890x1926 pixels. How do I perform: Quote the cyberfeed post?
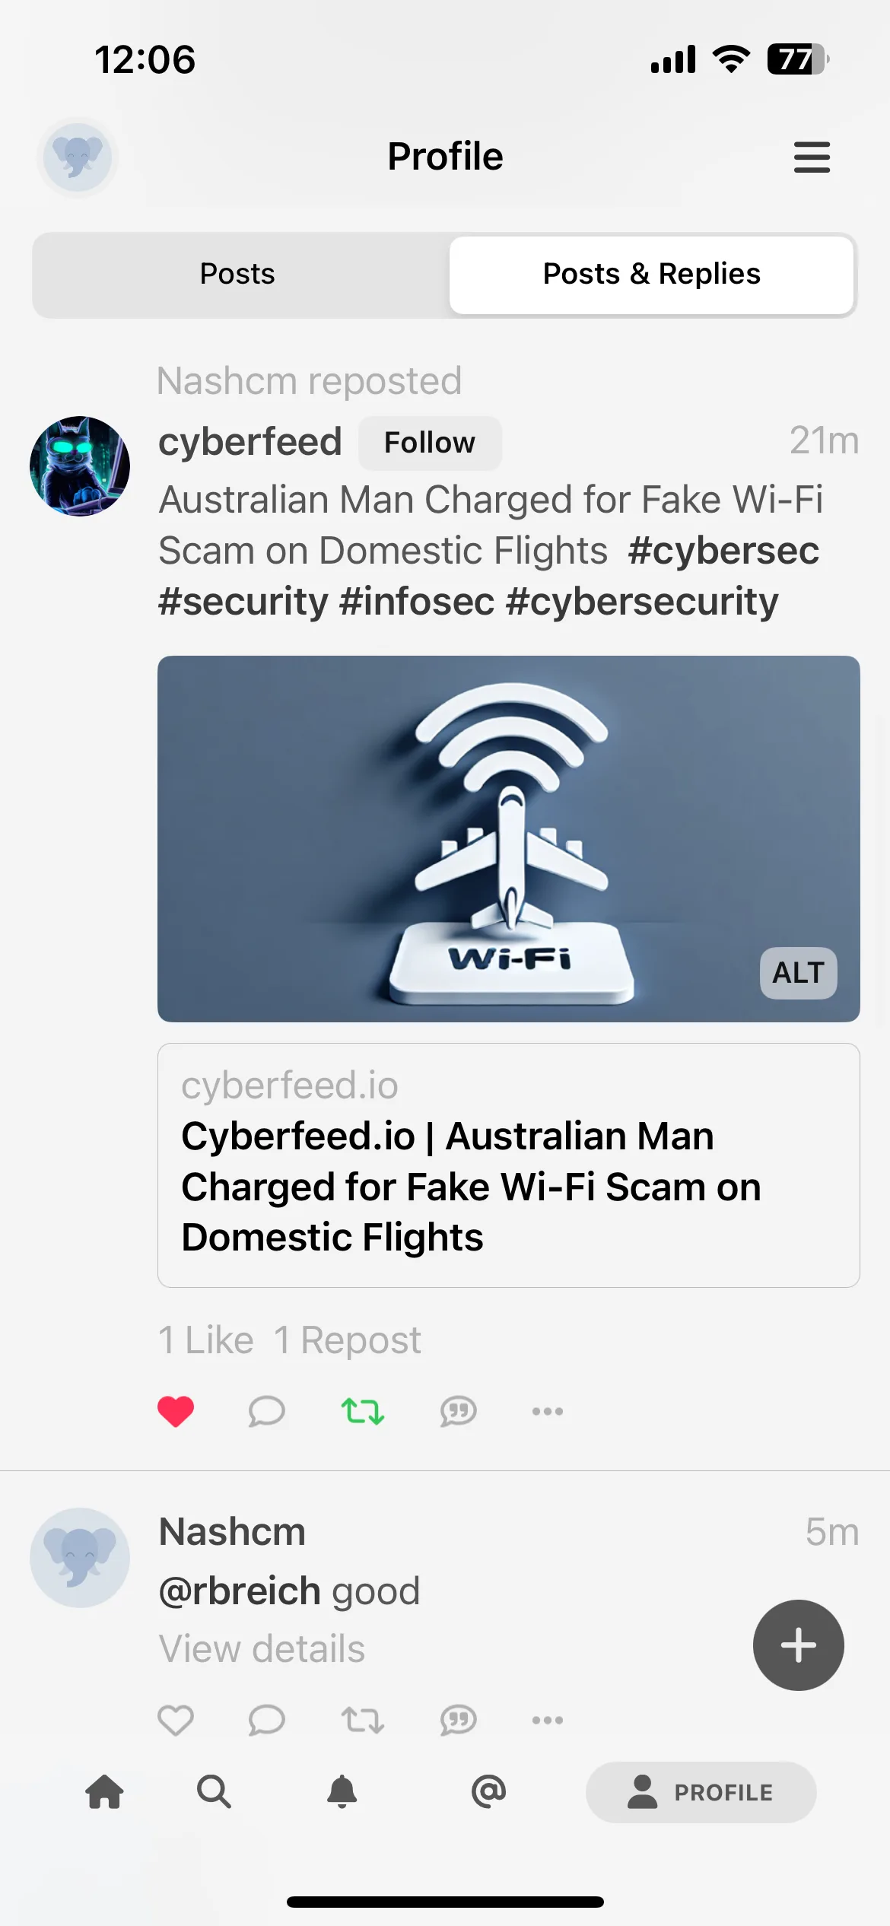(x=459, y=1412)
